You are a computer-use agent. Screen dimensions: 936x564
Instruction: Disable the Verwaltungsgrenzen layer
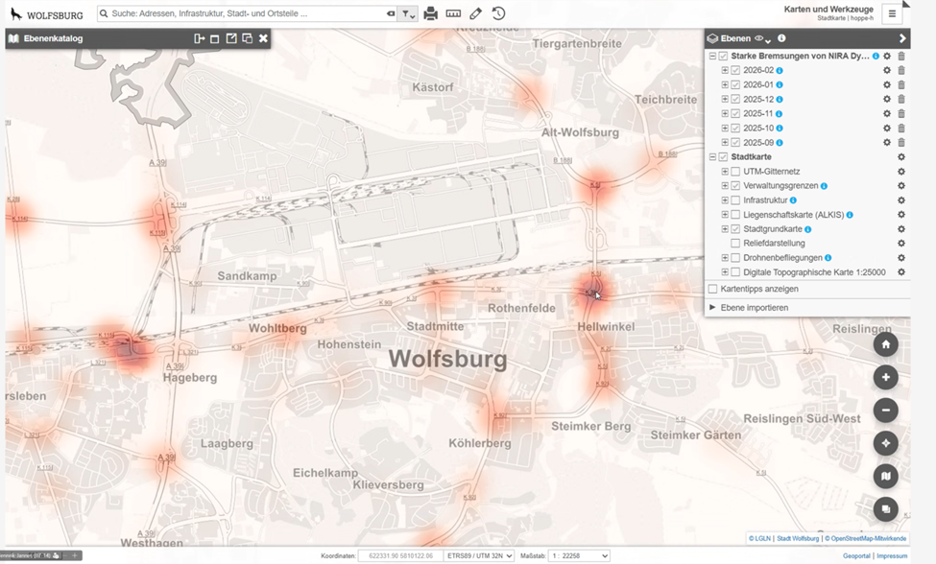point(735,186)
